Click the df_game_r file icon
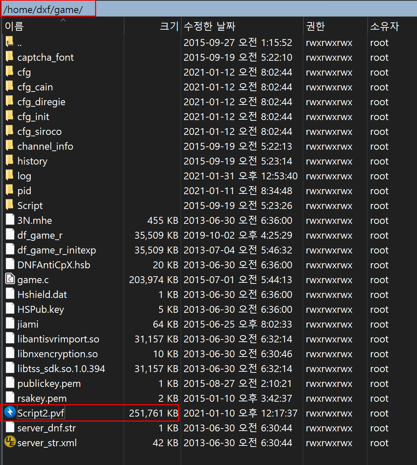 10,235
